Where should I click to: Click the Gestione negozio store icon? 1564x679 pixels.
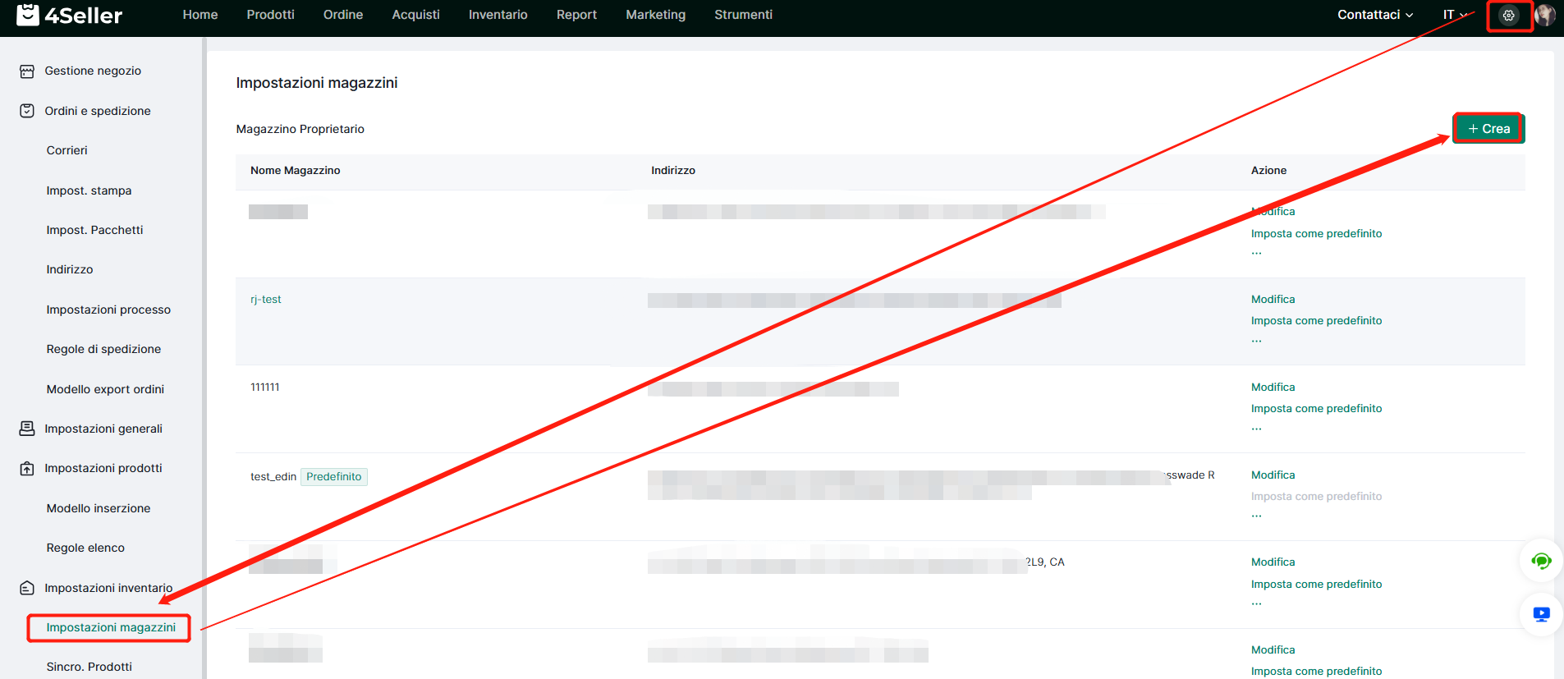point(27,71)
